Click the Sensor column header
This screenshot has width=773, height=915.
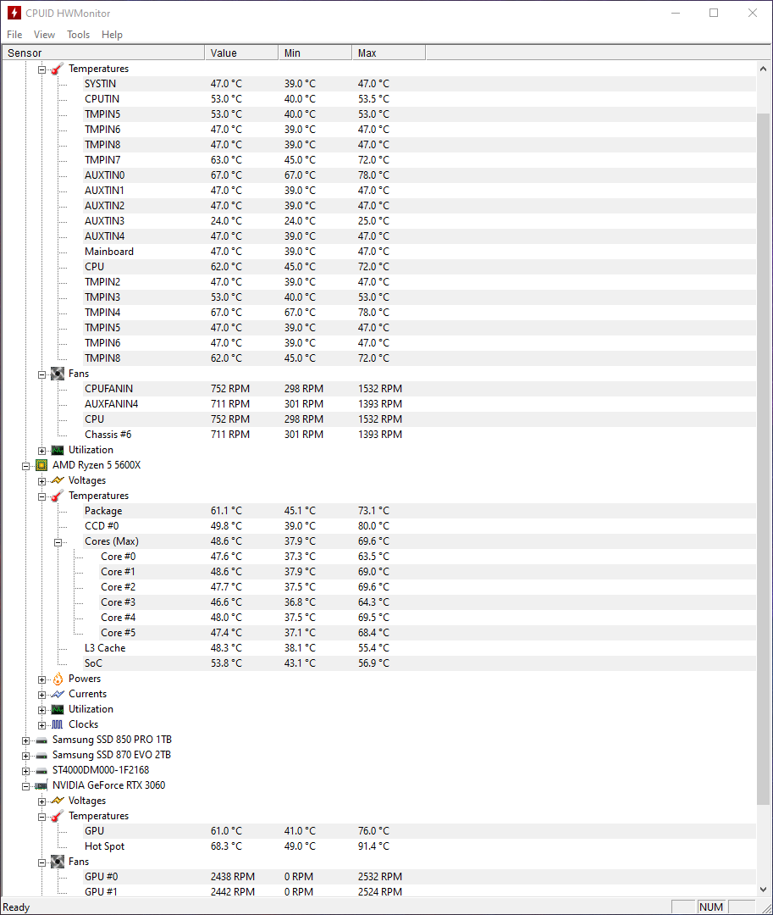[104, 53]
